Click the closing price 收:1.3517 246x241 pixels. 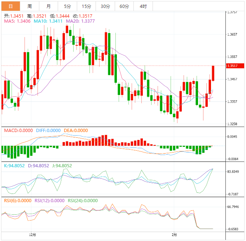[x=83, y=16]
